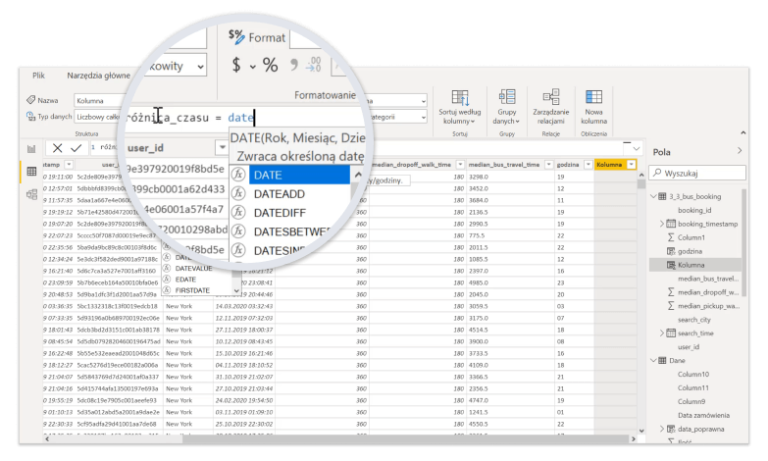The height and width of the screenshot is (461, 768).
Task: Select the Column9 field
Action: coord(691,402)
